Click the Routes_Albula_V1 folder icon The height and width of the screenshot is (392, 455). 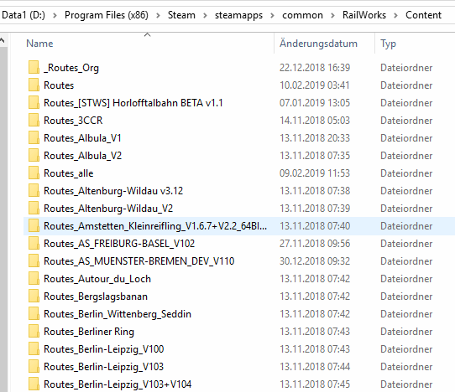tap(34, 138)
